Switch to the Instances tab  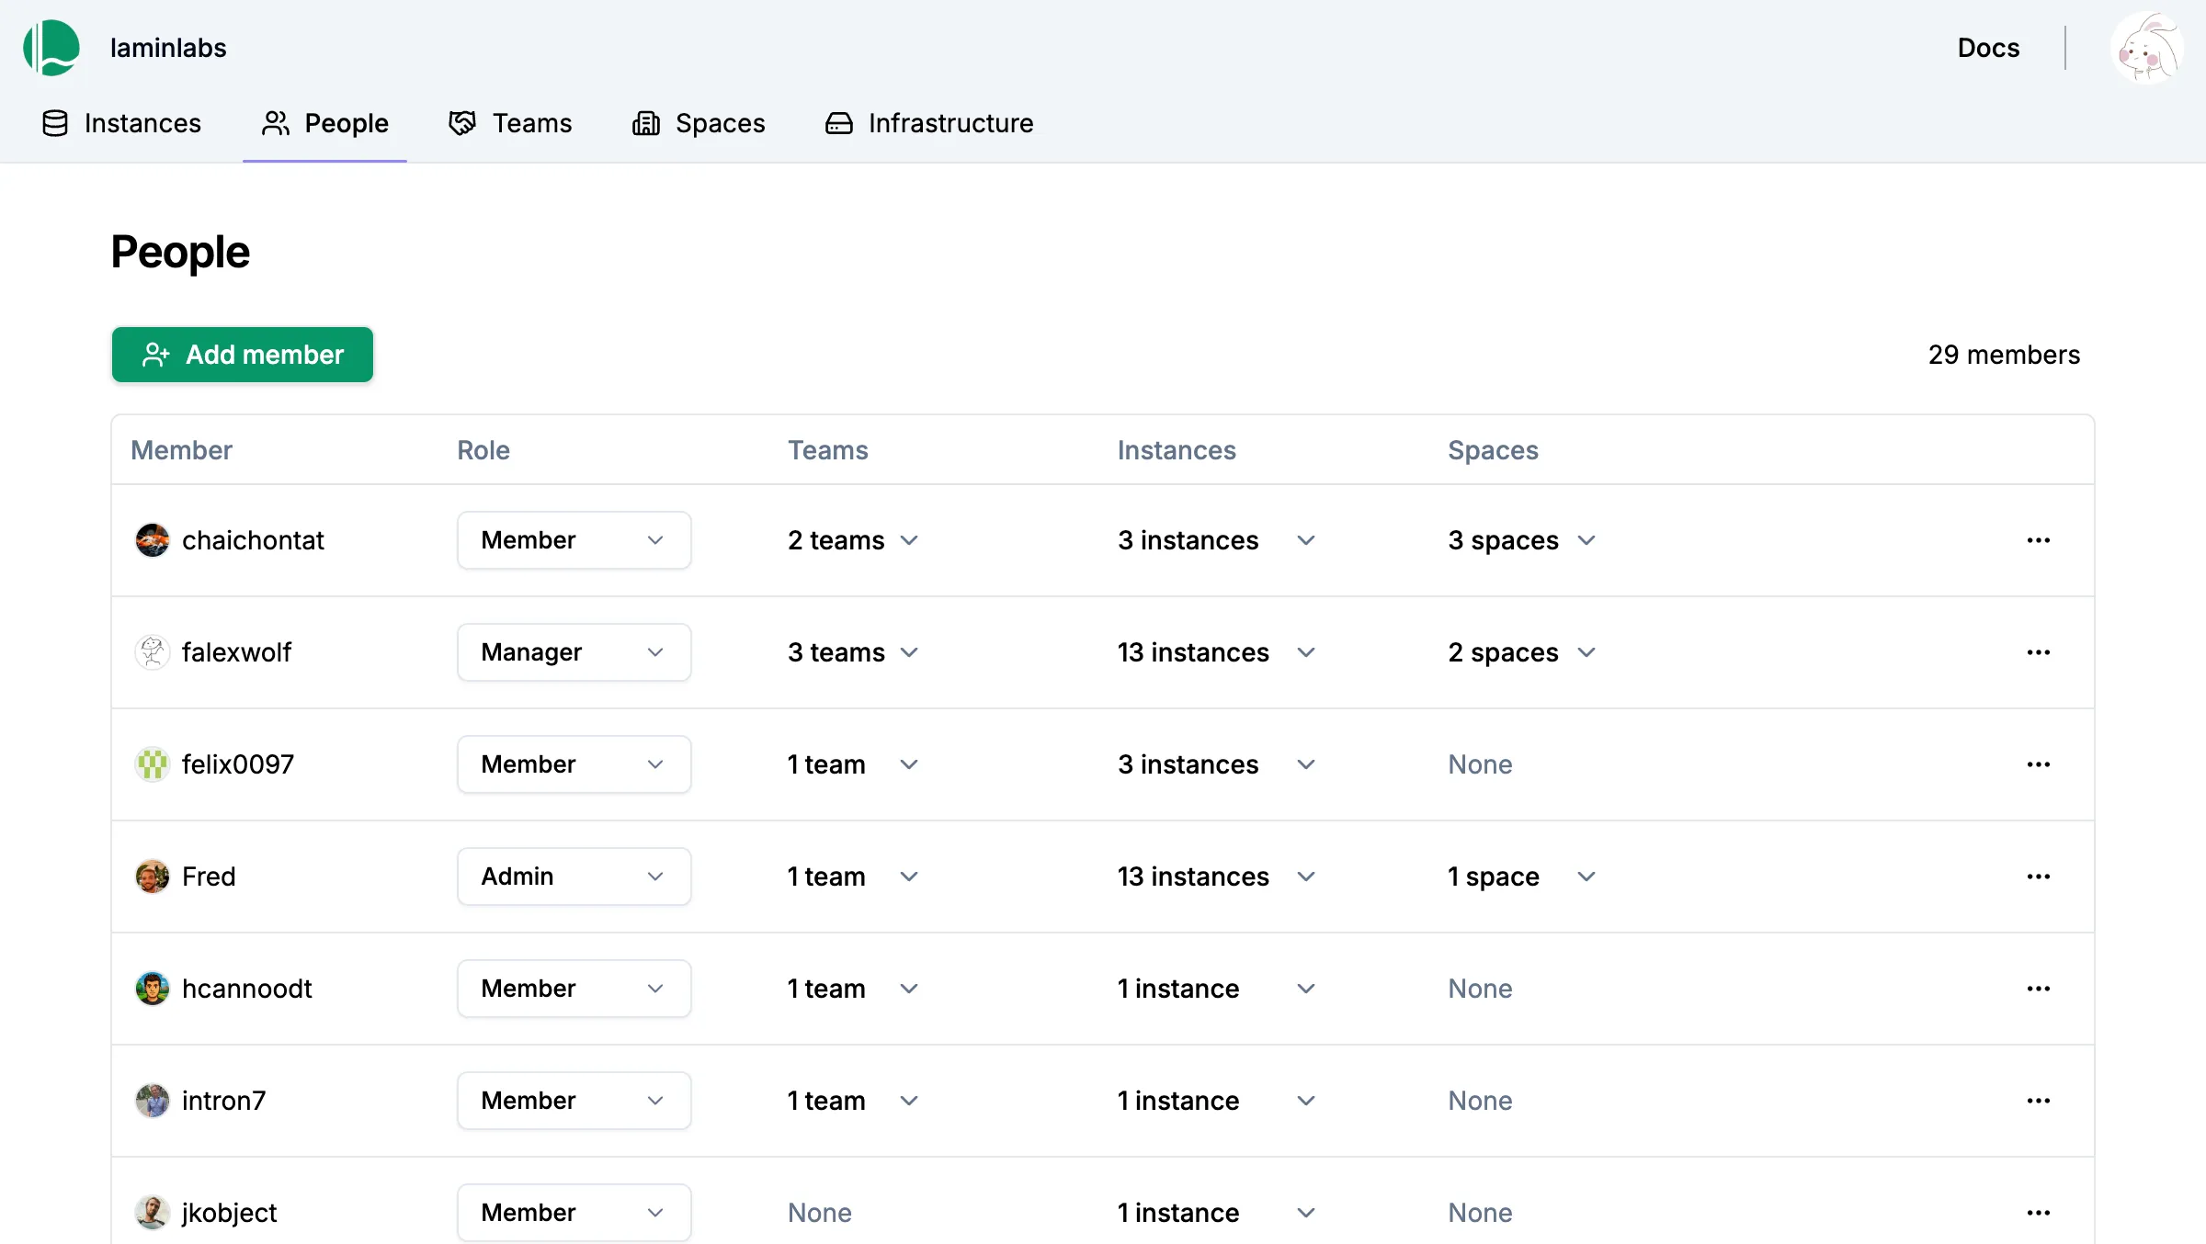click(x=122, y=123)
